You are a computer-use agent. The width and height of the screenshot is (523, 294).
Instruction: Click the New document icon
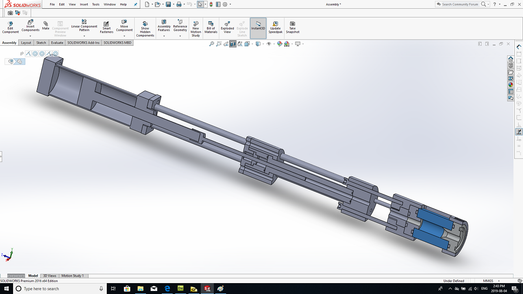(147, 4)
